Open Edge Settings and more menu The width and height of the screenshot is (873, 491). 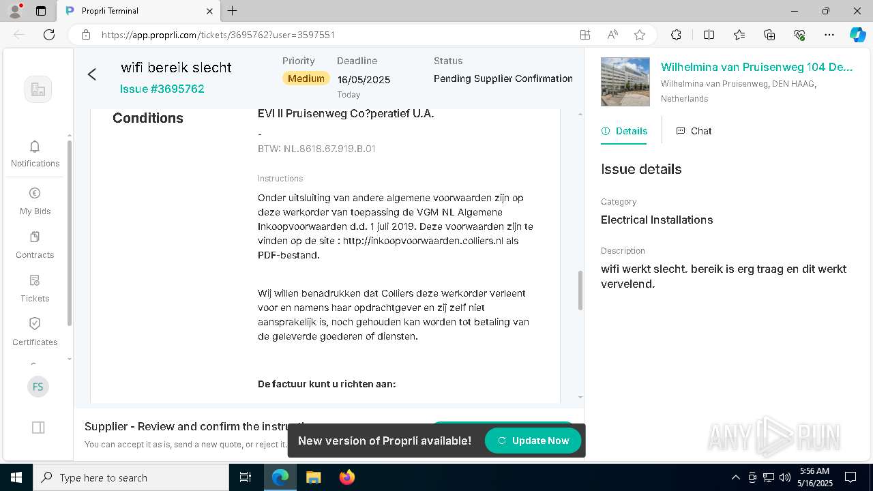[829, 35]
